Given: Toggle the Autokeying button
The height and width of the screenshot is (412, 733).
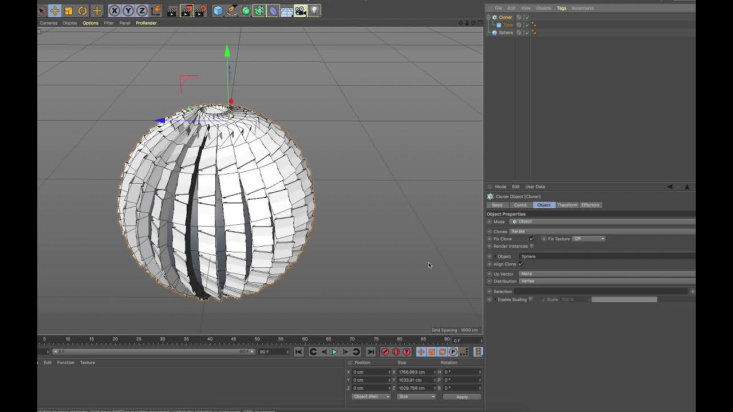Looking at the screenshot, I should [396, 352].
